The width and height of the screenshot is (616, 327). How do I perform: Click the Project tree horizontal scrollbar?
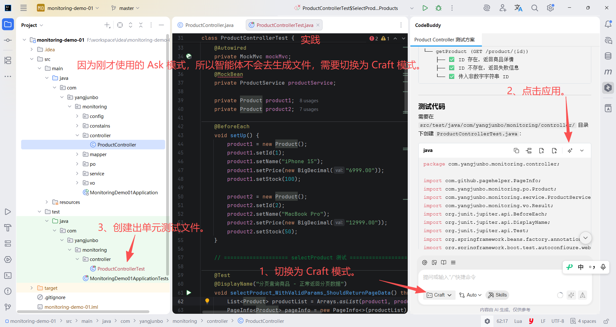click(x=83, y=312)
